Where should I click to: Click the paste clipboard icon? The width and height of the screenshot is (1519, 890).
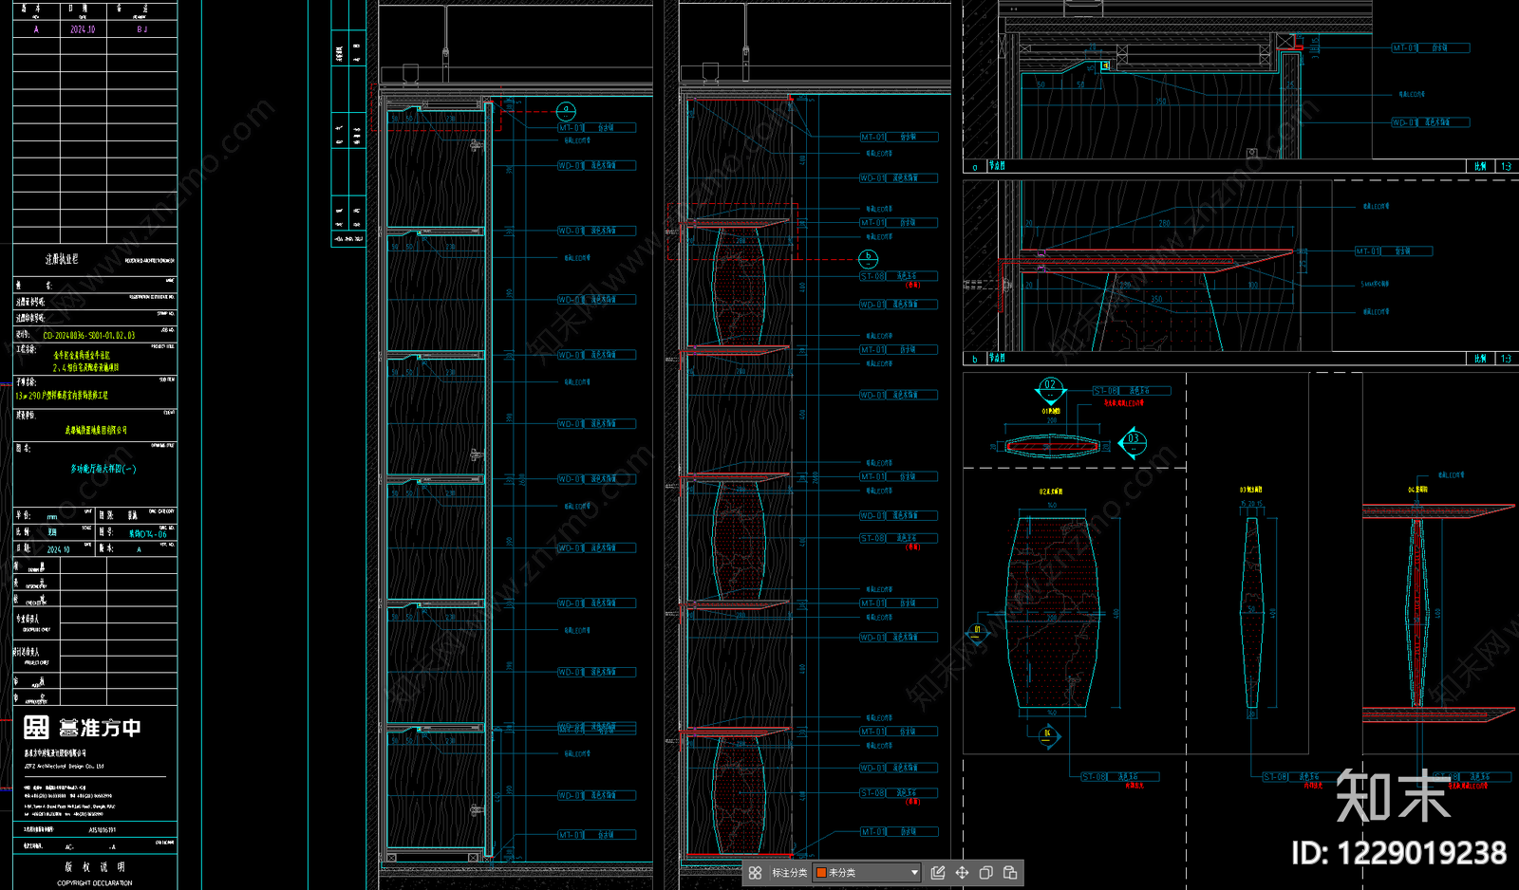coord(1009,873)
